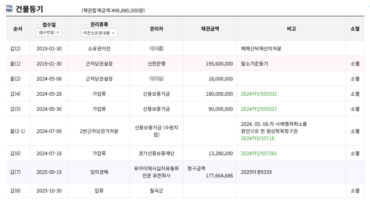Click the date 2025-09-19
The image size is (370, 204).
pos(49,172)
